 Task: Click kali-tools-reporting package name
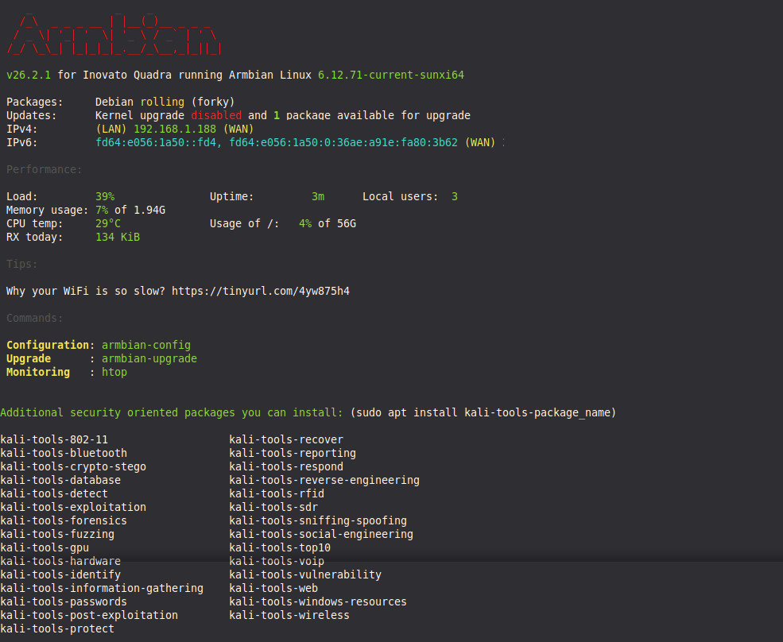point(293,453)
